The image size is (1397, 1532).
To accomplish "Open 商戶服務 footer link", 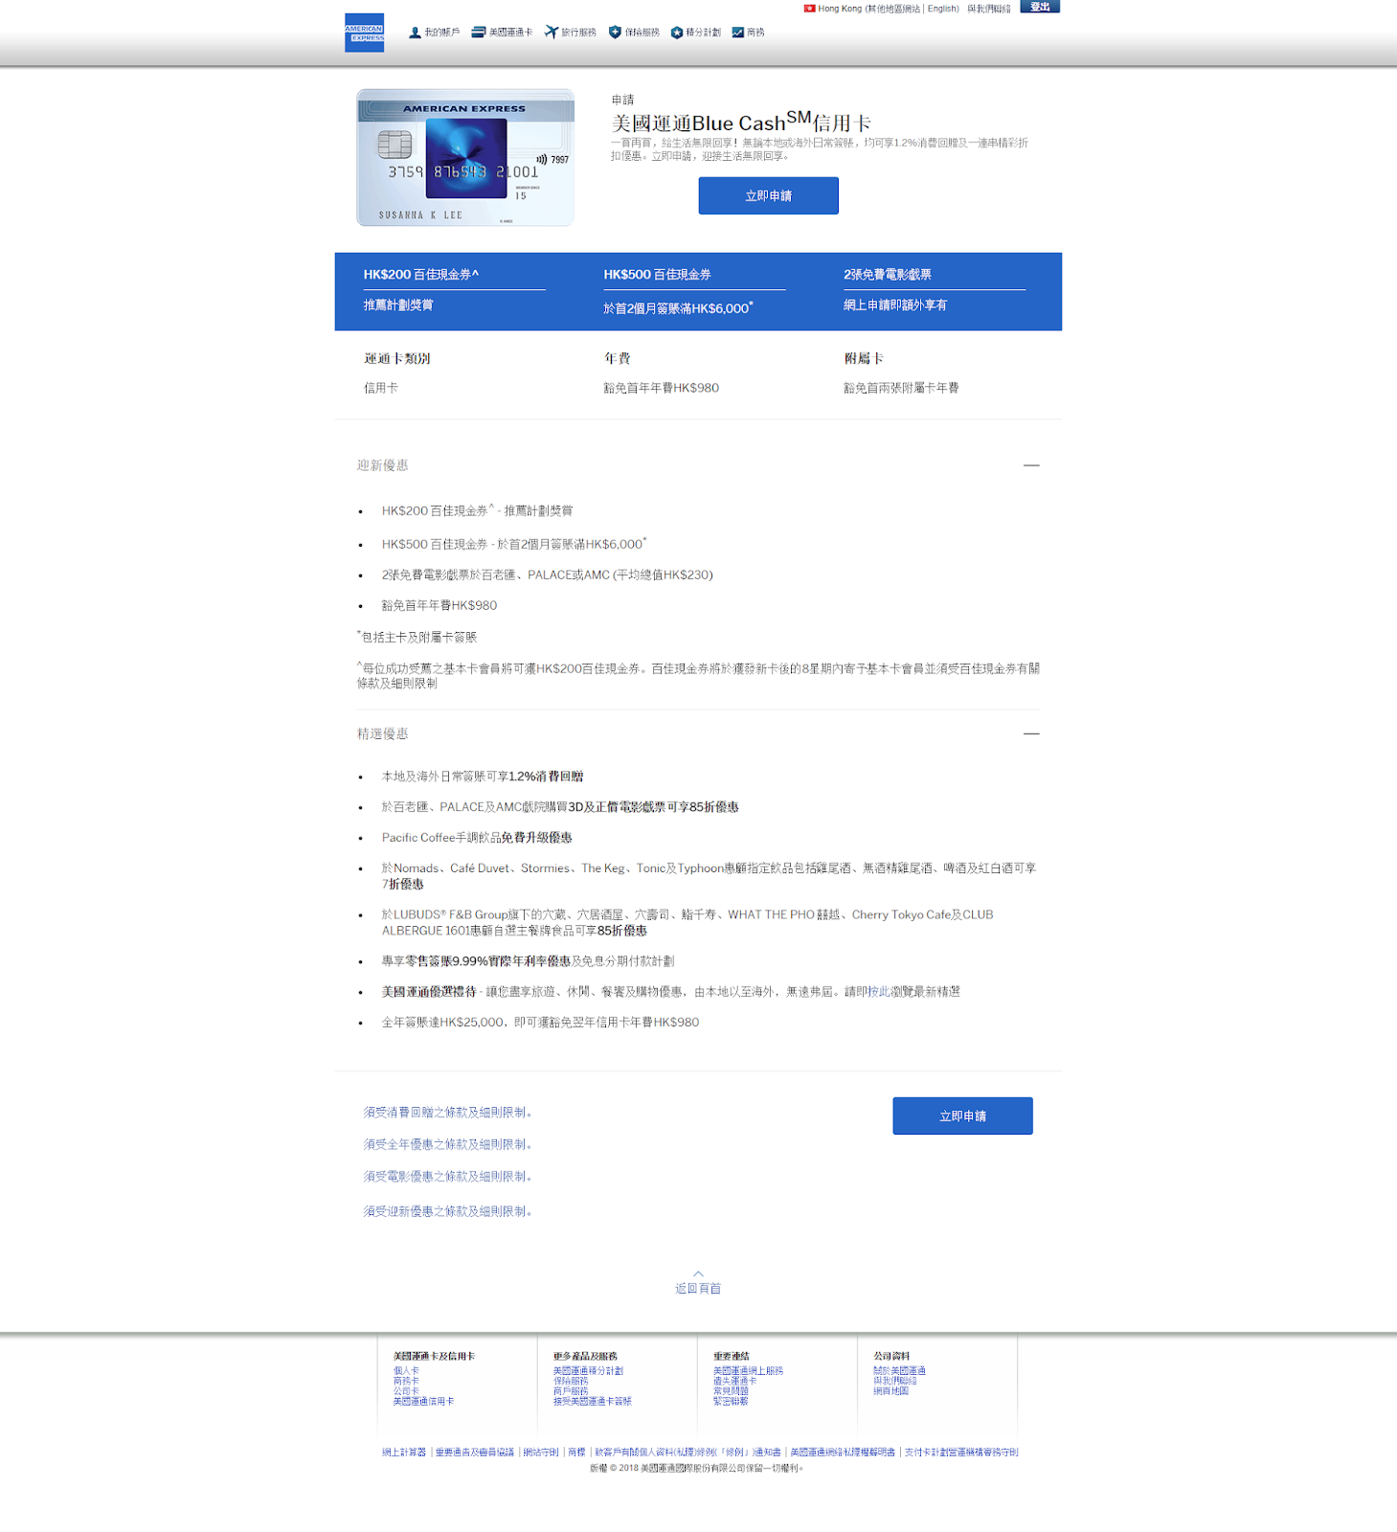I will tap(571, 1391).
